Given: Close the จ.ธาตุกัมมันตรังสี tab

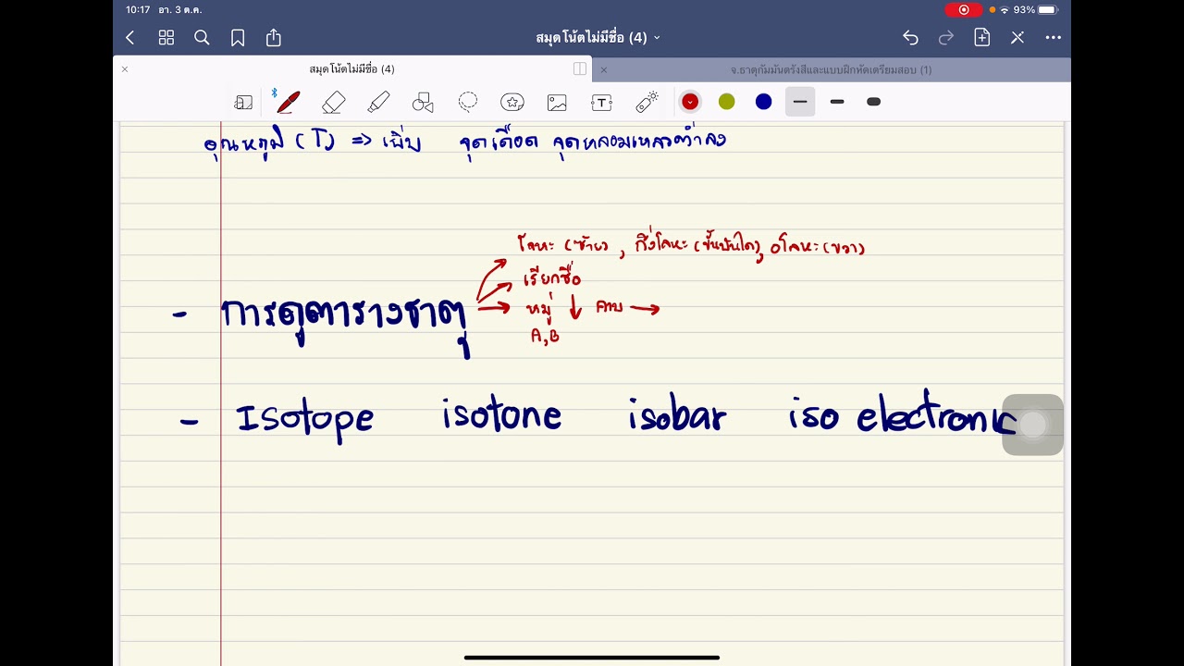Looking at the screenshot, I should (x=604, y=69).
